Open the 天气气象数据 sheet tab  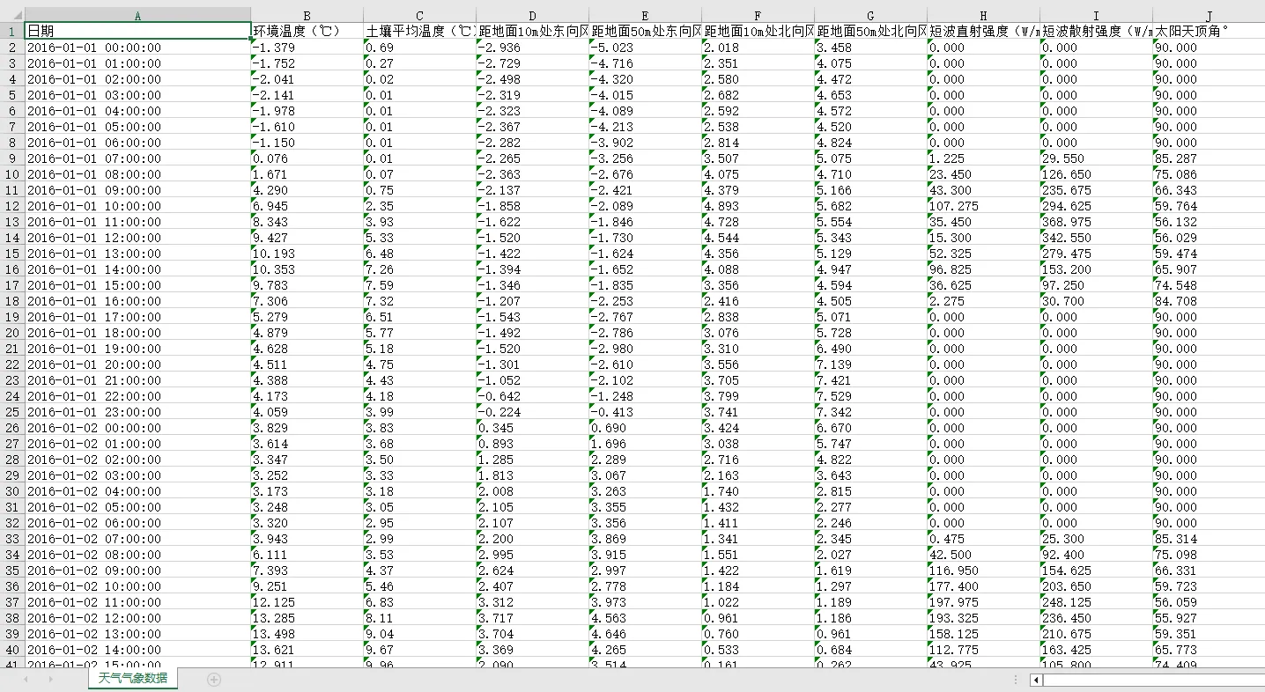pyautogui.click(x=133, y=678)
